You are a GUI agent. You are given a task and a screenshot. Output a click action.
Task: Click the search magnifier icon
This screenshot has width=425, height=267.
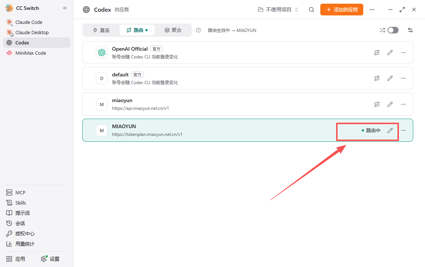pos(311,10)
